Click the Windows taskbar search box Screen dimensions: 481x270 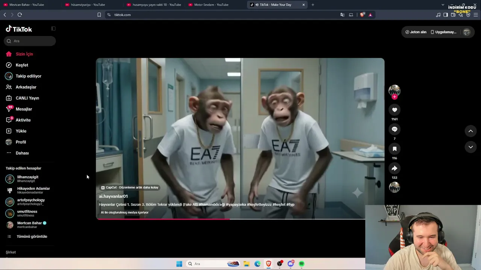213,264
